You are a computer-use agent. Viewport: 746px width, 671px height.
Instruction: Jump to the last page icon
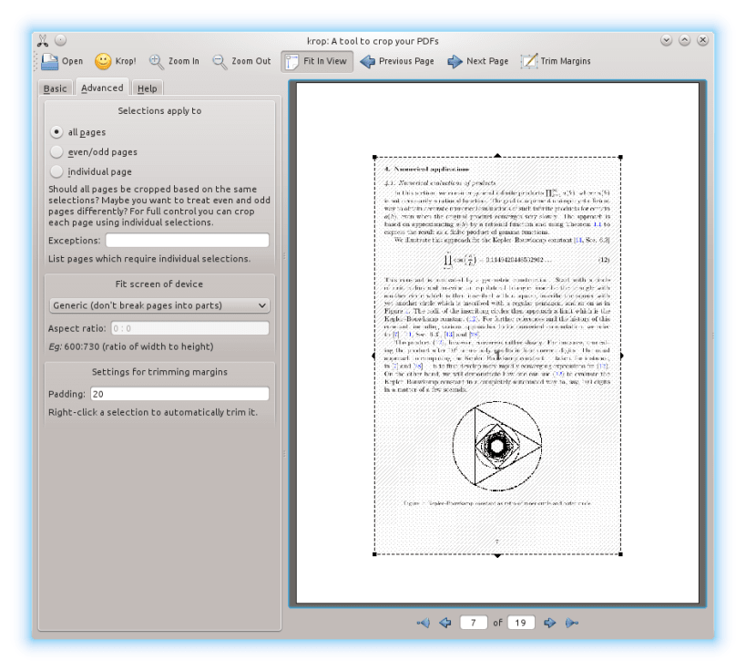[572, 623]
